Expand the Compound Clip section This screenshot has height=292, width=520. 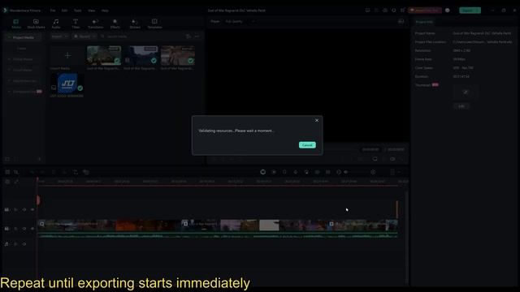point(9,92)
